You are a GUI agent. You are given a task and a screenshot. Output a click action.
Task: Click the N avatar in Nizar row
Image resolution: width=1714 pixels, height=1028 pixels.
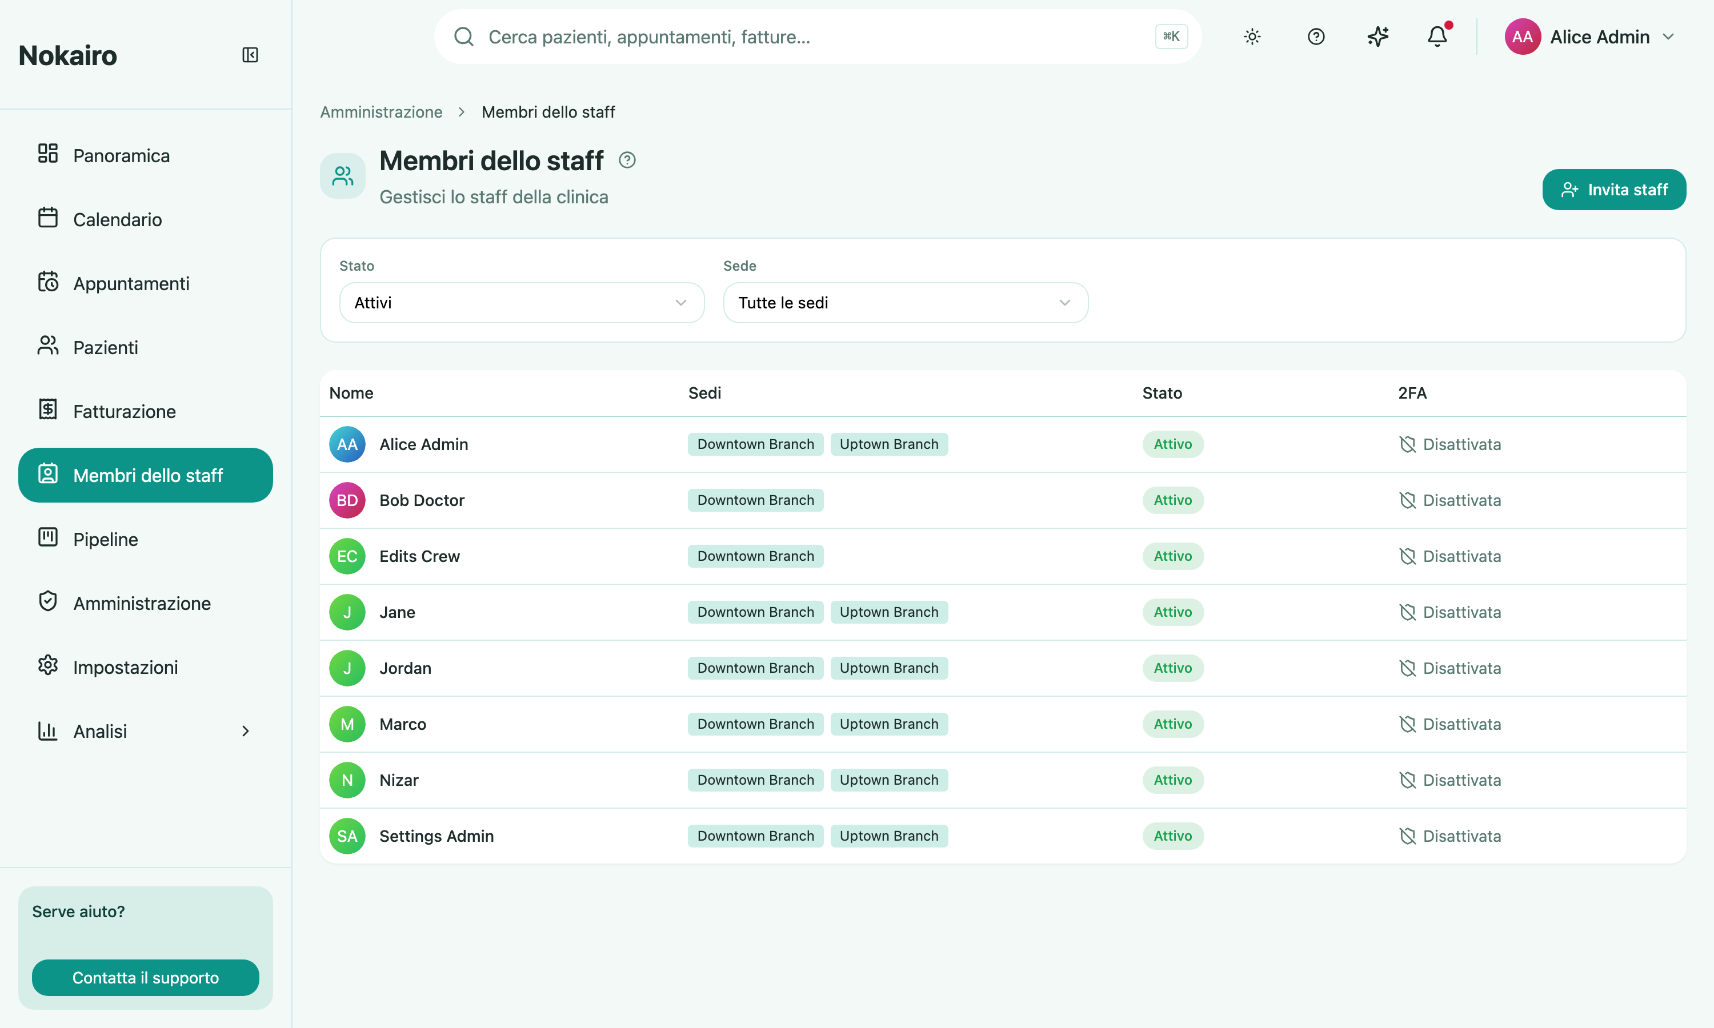347,780
